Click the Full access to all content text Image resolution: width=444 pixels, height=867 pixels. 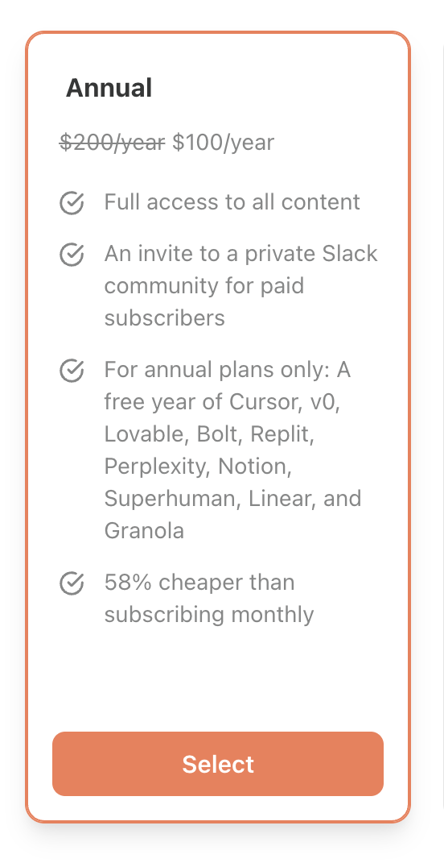232,202
